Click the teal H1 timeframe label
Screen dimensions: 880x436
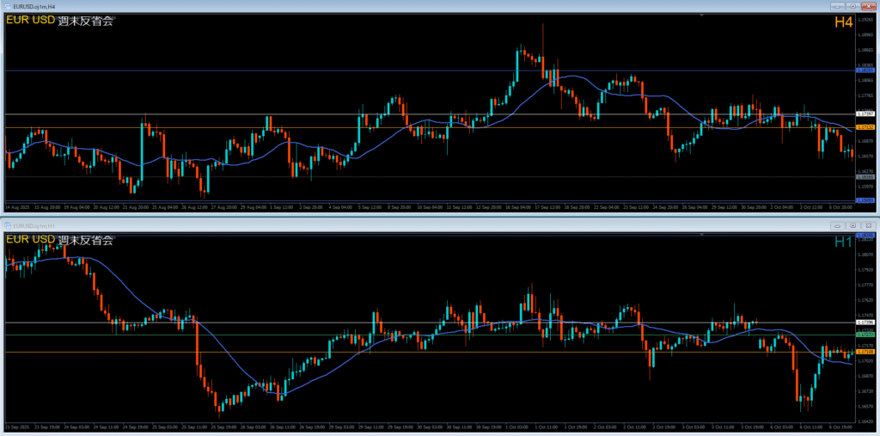(843, 243)
